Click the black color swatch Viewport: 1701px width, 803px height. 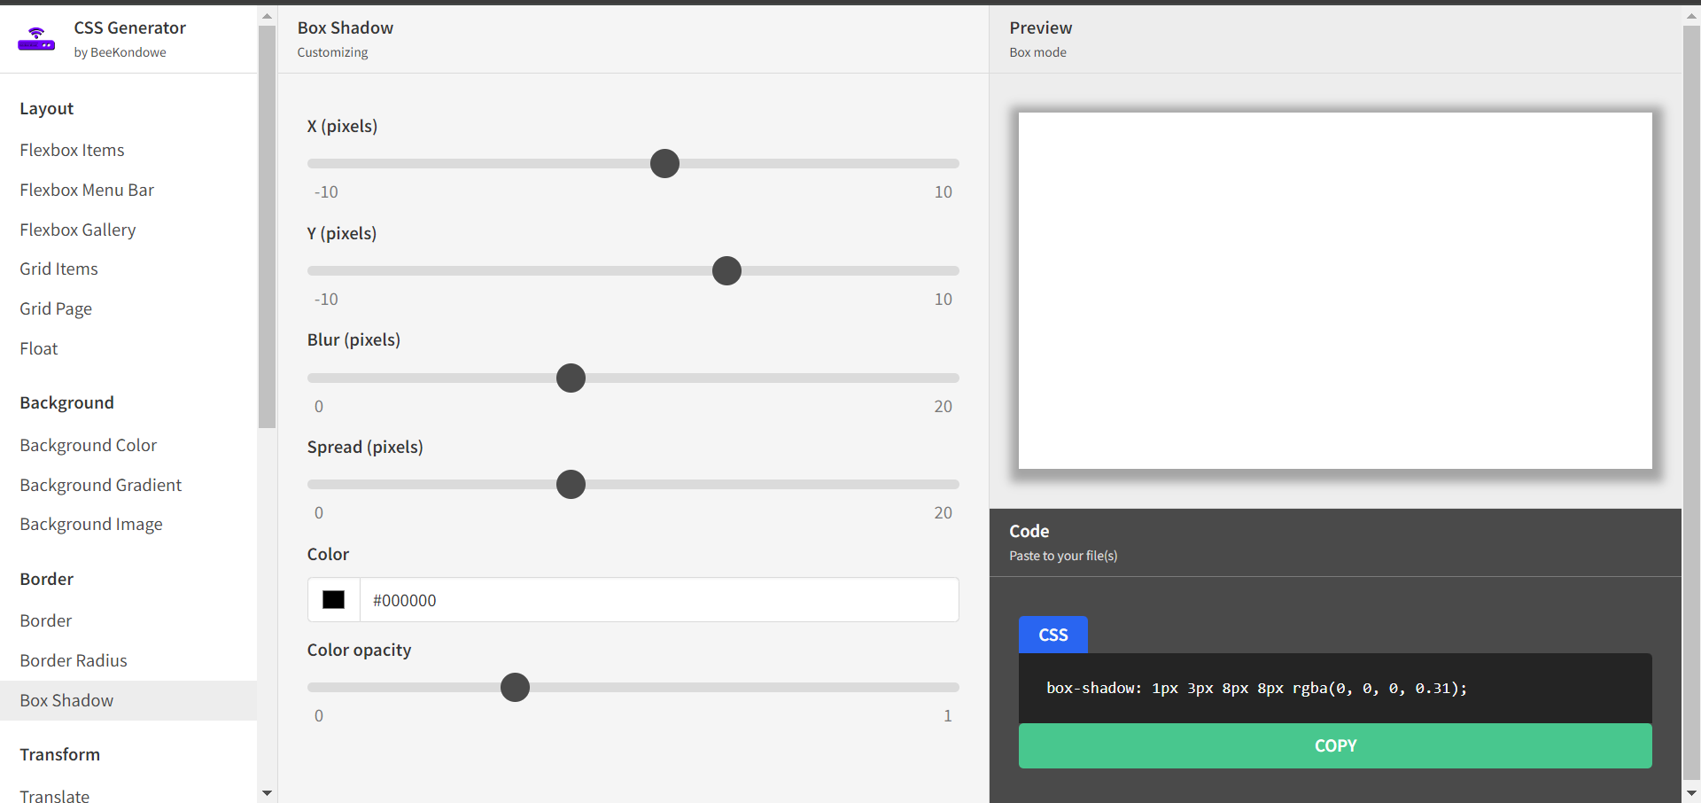click(333, 600)
